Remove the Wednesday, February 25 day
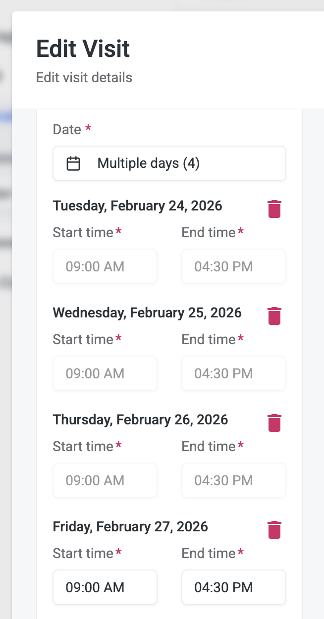The image size is (324, 619). point(274,316)
